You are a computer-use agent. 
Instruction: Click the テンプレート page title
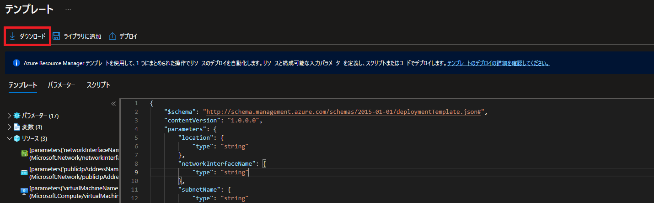pos(29,9)
